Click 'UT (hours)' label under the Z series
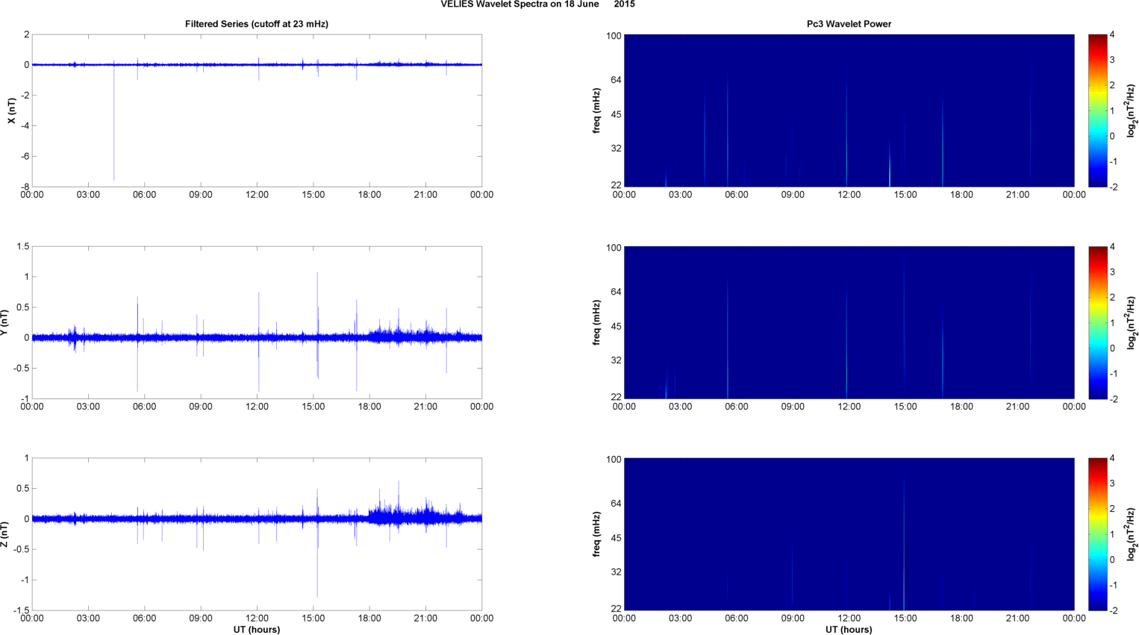This screenshot has height=635, width=1139. click(257, 630)
